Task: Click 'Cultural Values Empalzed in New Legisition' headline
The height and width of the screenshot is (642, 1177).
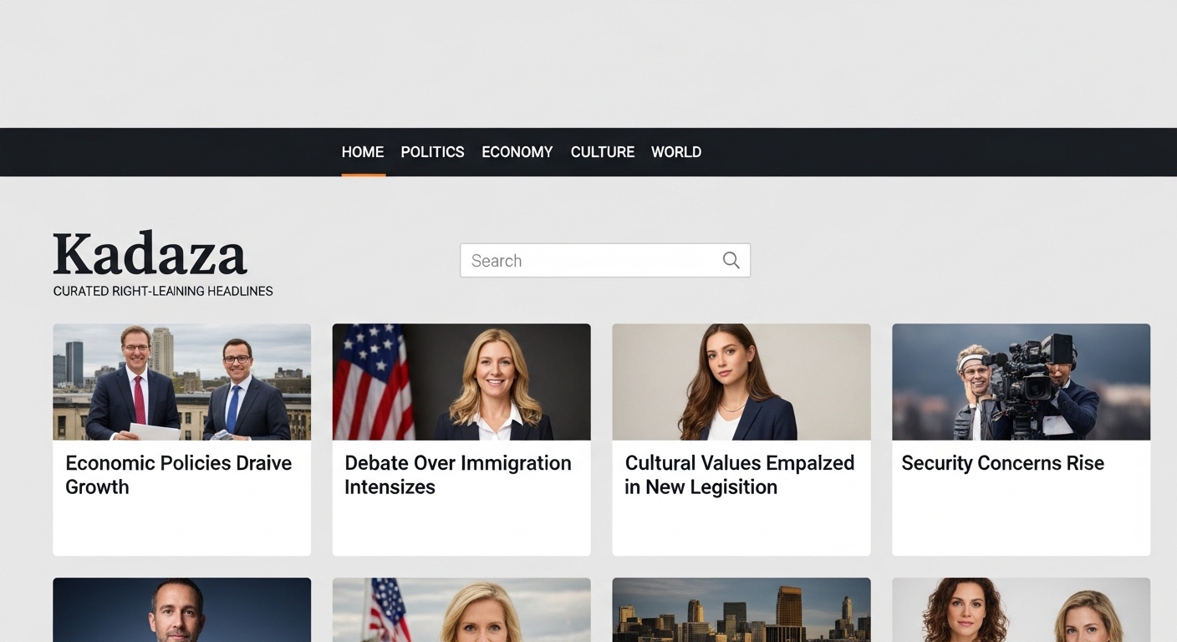Action: click(739, 475)
